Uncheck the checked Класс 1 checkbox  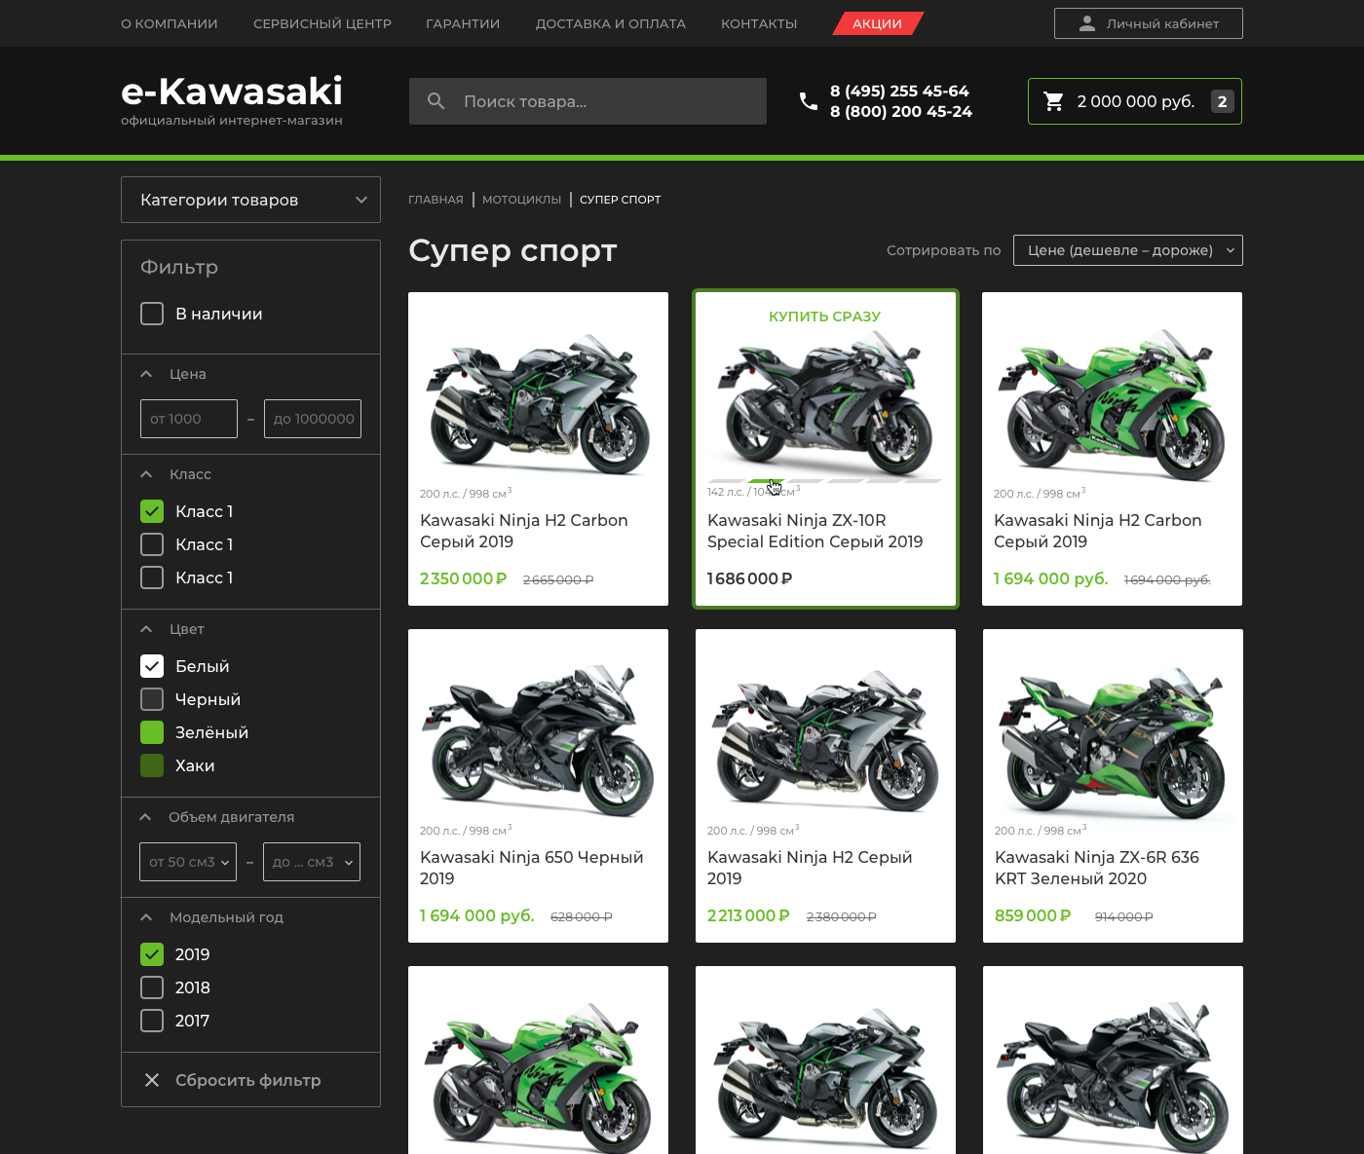pos(152,511)
